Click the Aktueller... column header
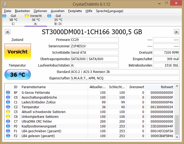Image resolution: width=184 pixels, height=144 pixels. [97, 87]
